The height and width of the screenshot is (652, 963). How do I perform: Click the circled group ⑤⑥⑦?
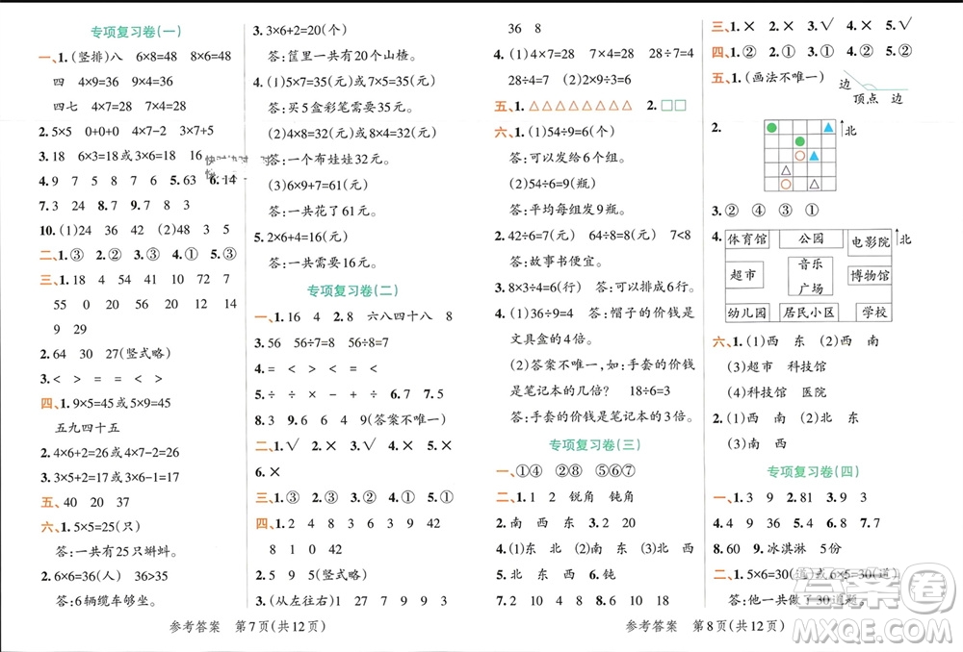(x=615, y=470)
